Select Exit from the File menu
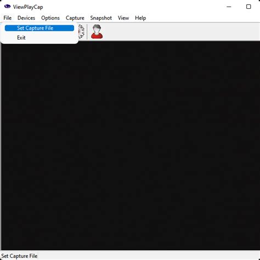Viewport: 260px width, 260px height. 39,38
